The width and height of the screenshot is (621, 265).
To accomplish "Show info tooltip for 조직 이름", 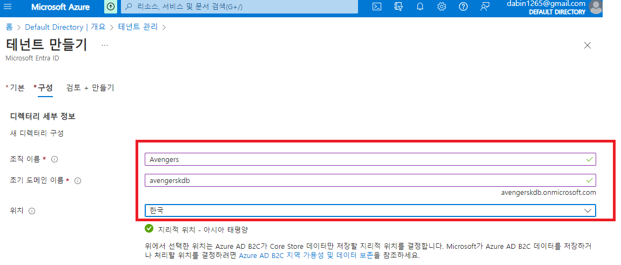I will click(55, 159).
